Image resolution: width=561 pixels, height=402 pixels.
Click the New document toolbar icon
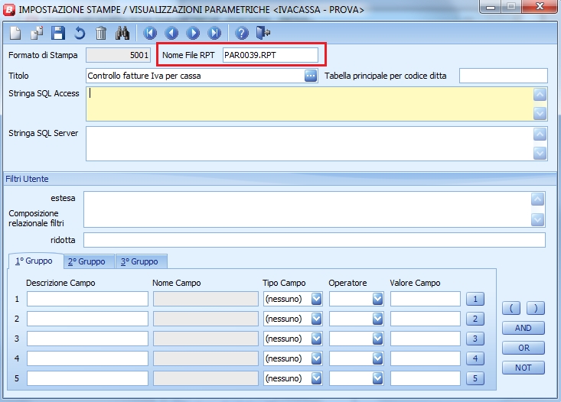click(15, 33)
